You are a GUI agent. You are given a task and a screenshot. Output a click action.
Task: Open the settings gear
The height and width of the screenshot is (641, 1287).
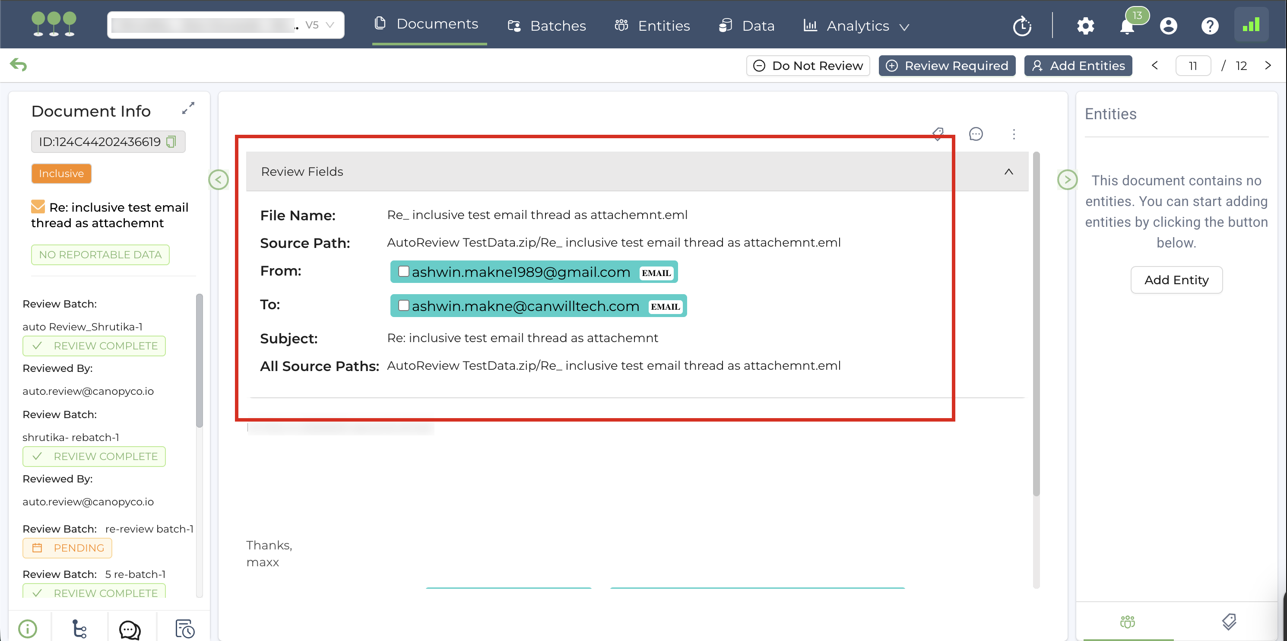(x=1085, y=26)
